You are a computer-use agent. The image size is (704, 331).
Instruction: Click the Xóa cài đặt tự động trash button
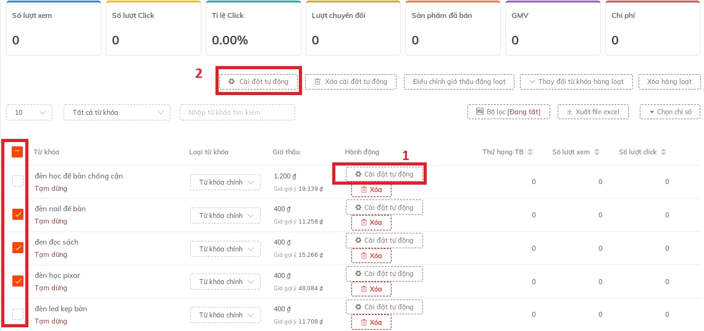pyautogui.click(x=350, y=82)
